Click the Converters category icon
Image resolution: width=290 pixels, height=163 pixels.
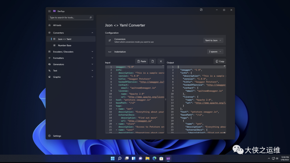coord(49,33)
